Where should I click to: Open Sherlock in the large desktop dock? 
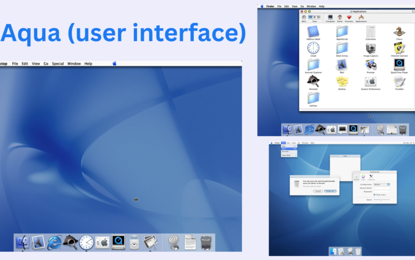pos(70,242)
